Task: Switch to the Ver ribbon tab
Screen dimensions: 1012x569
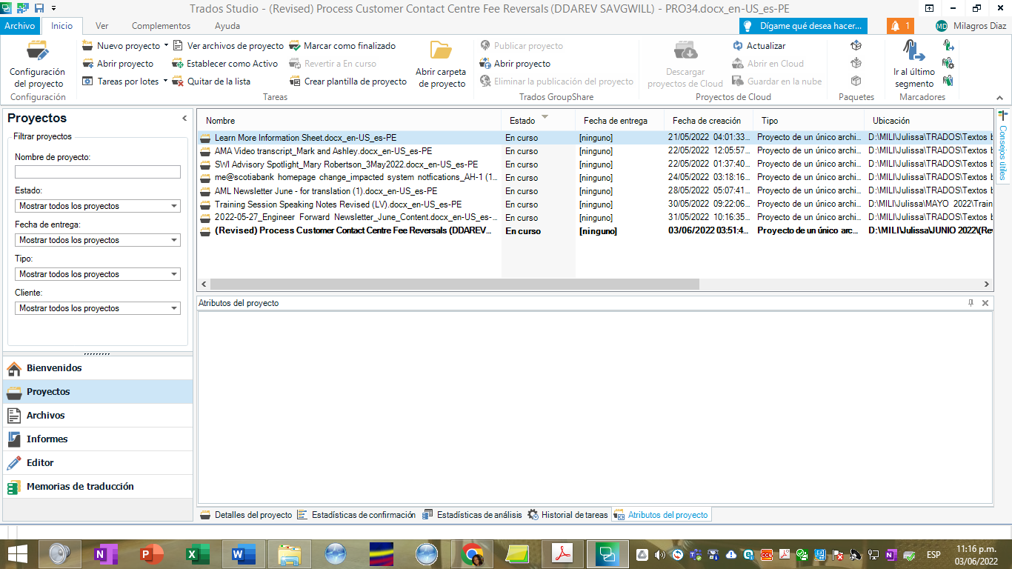Action: [x=102, y=26]
